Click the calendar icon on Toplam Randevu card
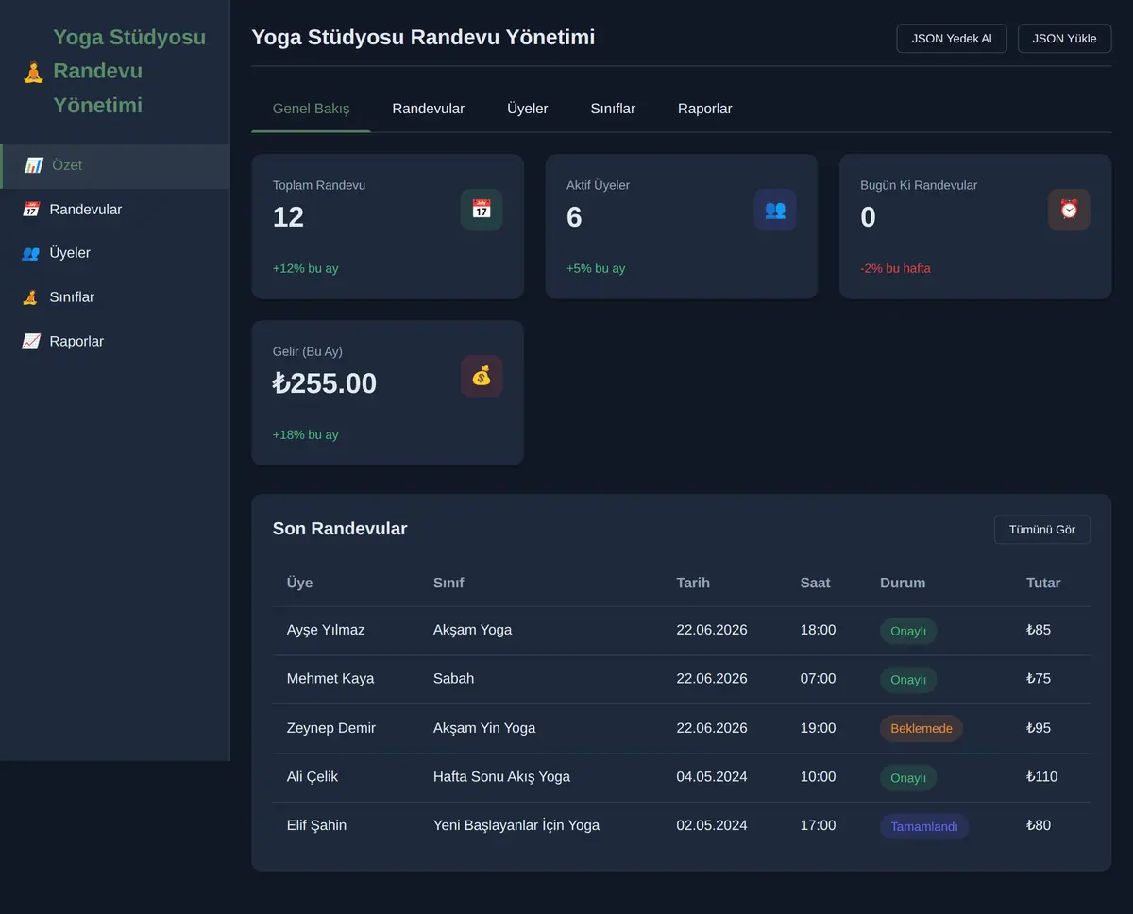 (482, 210)
